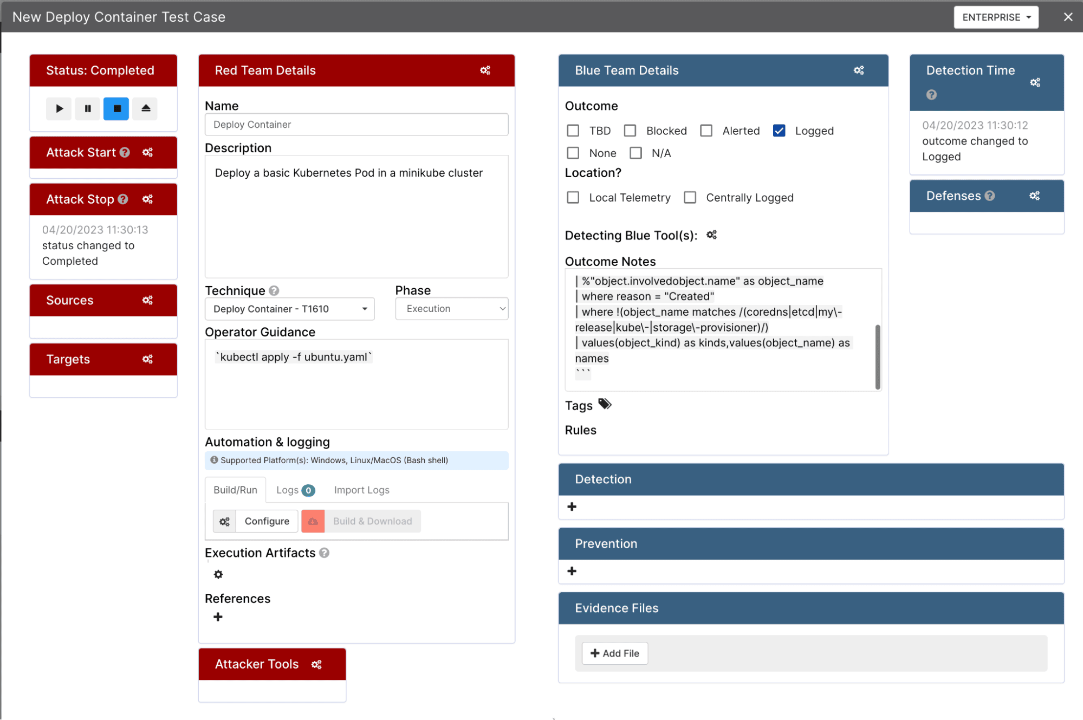1083x720 pixels.
Task: Enable the Blocked outcome checkbox
Action: [x=630, y=130]
